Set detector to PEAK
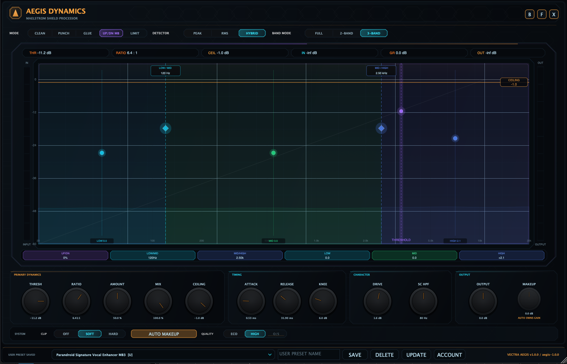Image resolution: width=567 pixels, height=364 pixels. click(198, 33)
